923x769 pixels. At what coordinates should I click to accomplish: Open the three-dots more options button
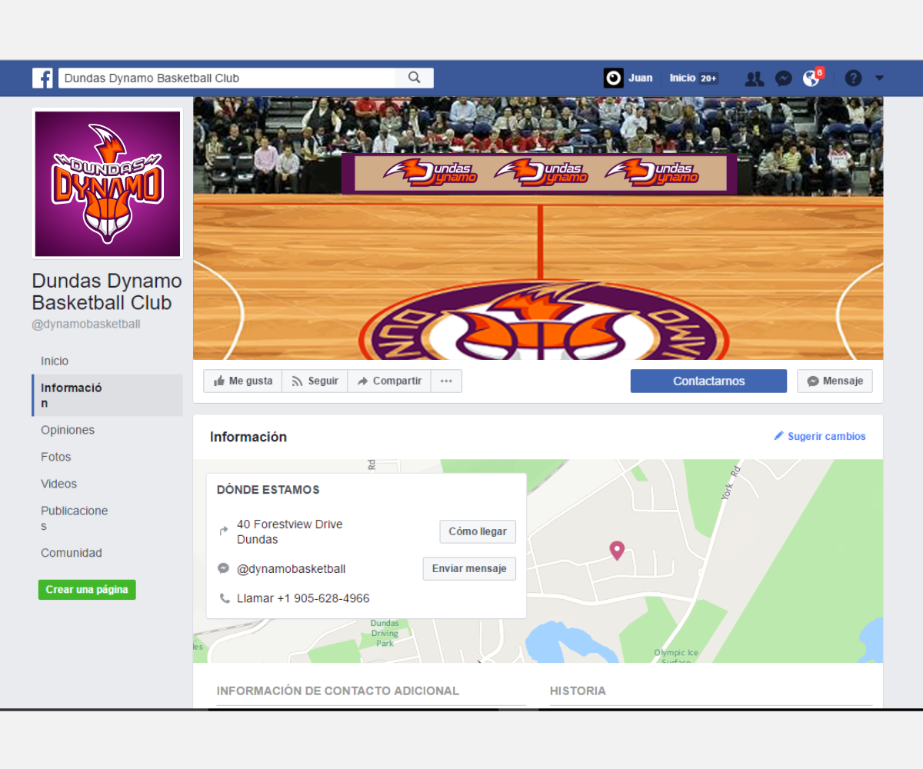(446, 381)
